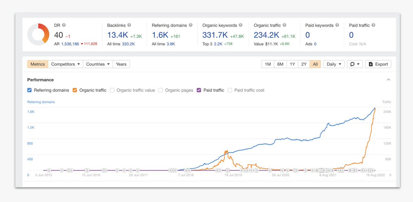Open the Backlinks help tooltip icon
The width and height of the screenshot is (413, 202).
(x=130, y=25)
